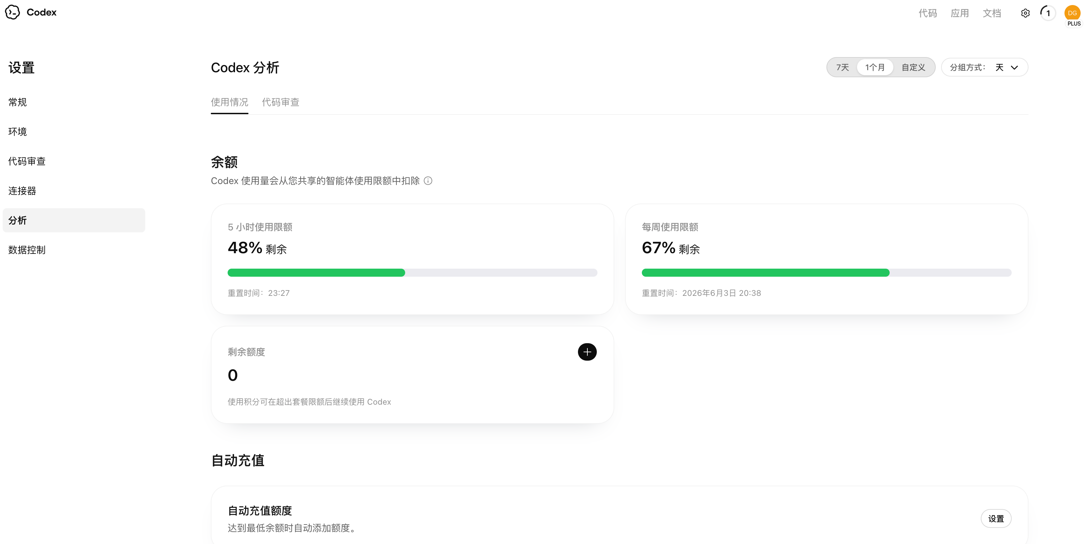
Task: Open 文档 in top navigation
Action: click(992, 13)
